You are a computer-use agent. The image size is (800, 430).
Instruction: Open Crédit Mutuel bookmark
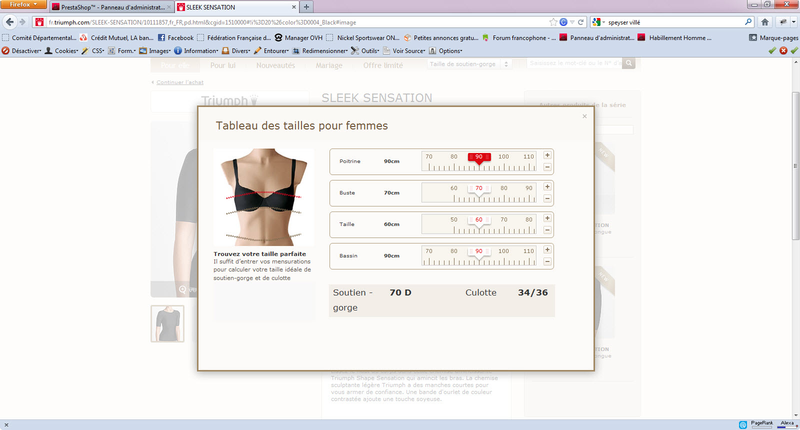pos(116,37)
